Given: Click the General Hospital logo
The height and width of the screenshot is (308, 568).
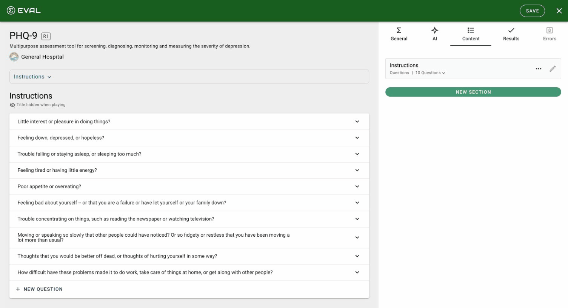Looking at the screenshot, I should click(x=14, y=57).
